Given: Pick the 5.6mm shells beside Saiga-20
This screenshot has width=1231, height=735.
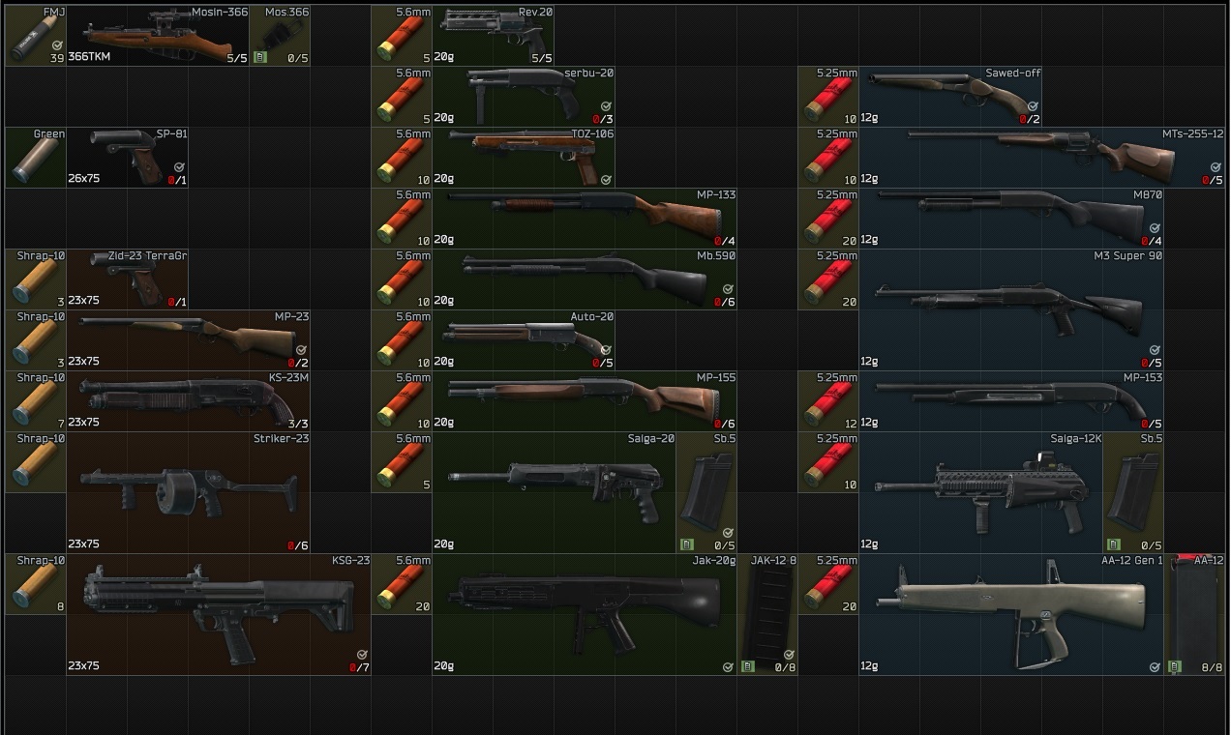Looking at the screenshot, I should tap(402, 461).
